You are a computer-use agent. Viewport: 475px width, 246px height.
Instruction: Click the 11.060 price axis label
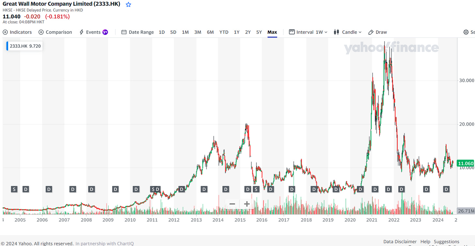(x=466, y=163)
